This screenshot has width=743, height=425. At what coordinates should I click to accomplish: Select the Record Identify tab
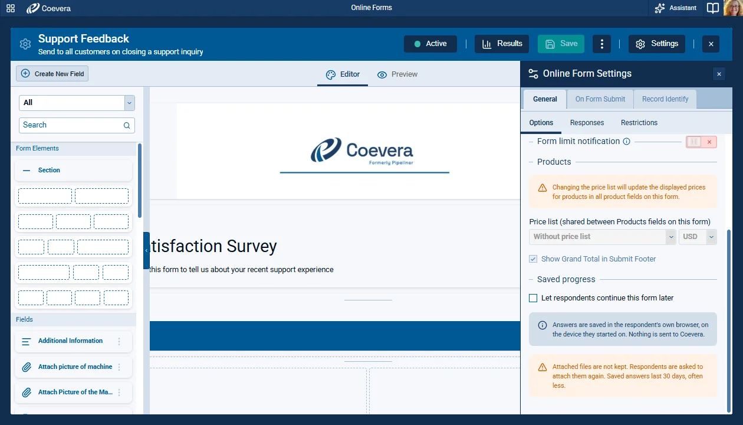coord(665,99)
